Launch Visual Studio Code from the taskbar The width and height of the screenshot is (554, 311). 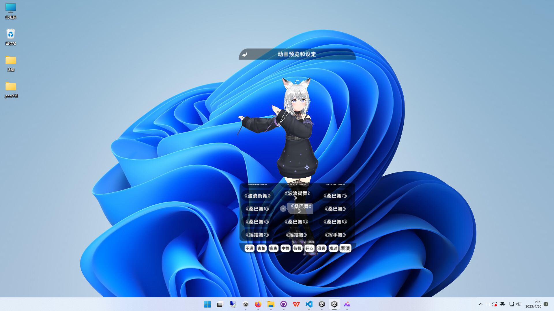pos(309,304)
